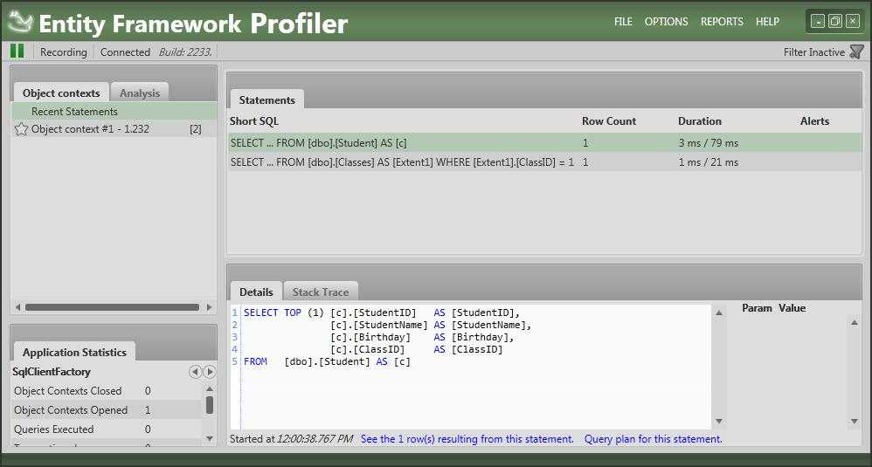Switch to the Stack Trace tab
Image resolution: width=872 pixels, height=467 pixels.
click(321, 292)
